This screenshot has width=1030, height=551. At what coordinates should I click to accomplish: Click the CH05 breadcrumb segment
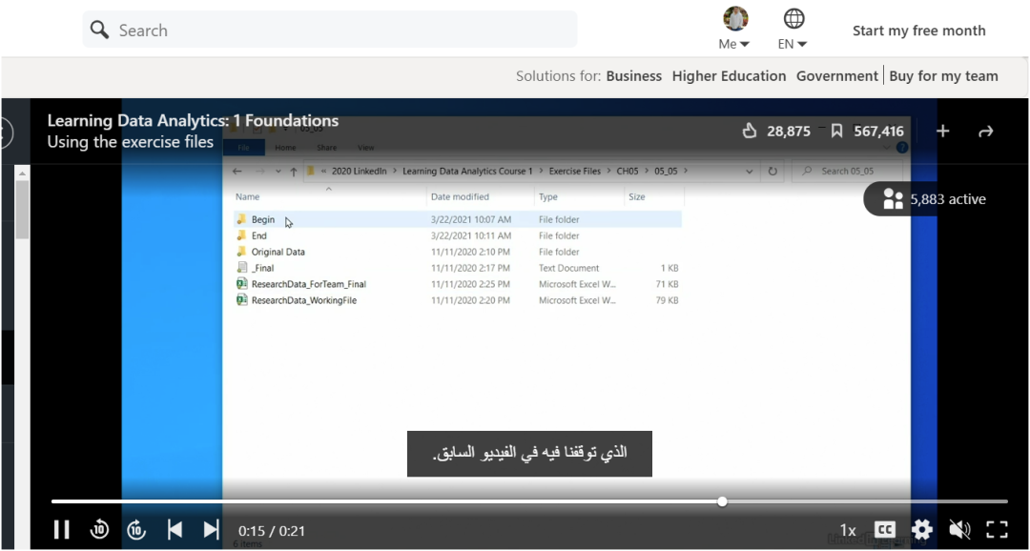click(x=628, y=171)
